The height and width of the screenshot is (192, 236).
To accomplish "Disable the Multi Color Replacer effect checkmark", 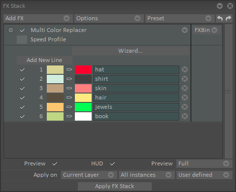I will [22, 30].
